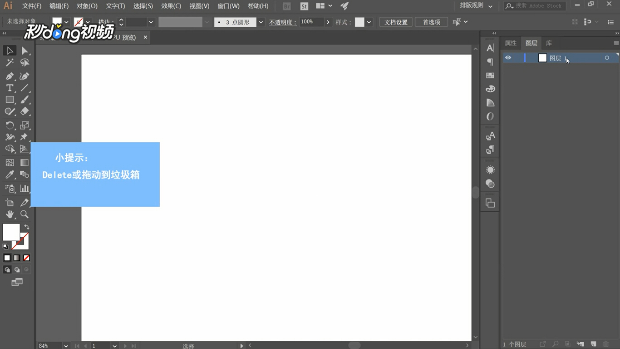Image resolution: width=620 pixels, height=349 pixels.
Task: Open the stroke weight dropdown
Action: [x=151, y=22]
